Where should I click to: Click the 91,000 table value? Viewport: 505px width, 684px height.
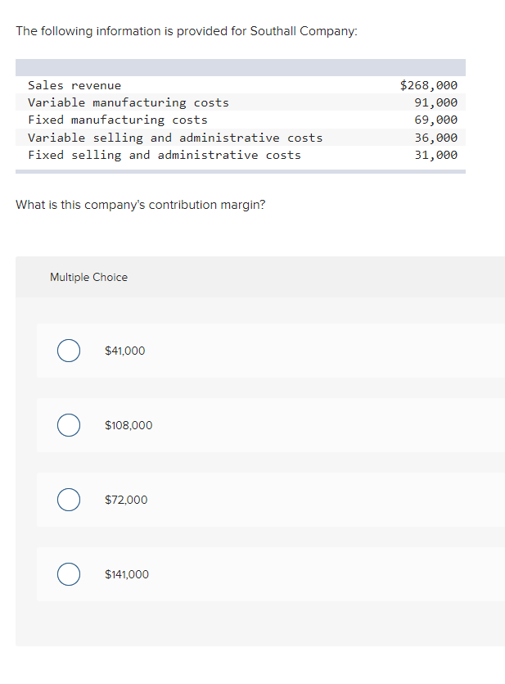coord(436,102)
